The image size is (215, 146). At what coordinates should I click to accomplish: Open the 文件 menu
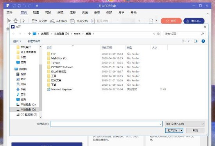9,13
